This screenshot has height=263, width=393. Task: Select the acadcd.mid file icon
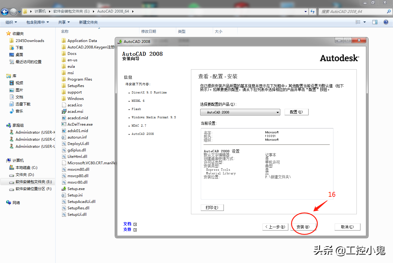pos(64,118)
